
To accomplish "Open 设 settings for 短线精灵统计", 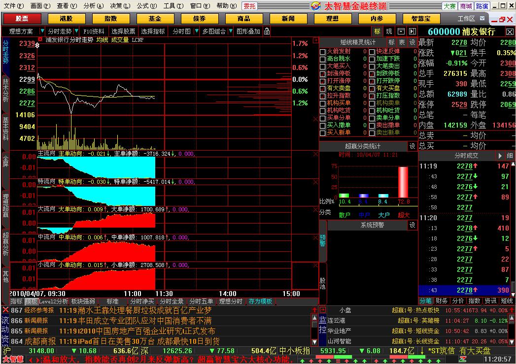I will click(x=413, y=42).
